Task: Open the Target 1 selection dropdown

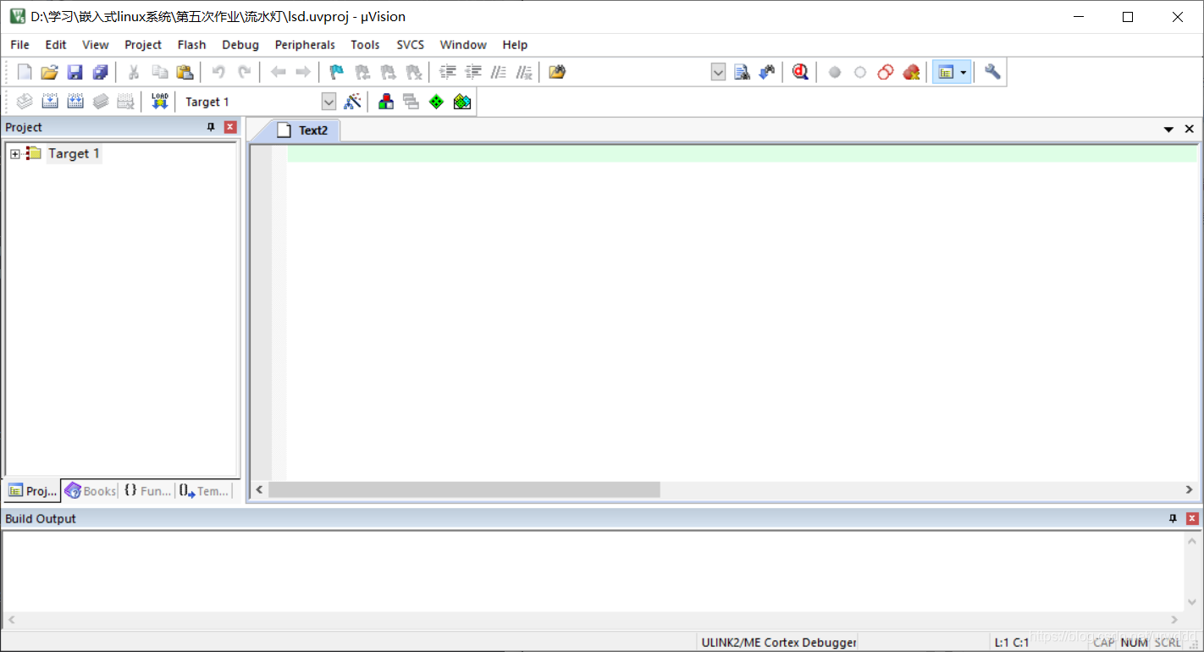Action: [329, 102]
